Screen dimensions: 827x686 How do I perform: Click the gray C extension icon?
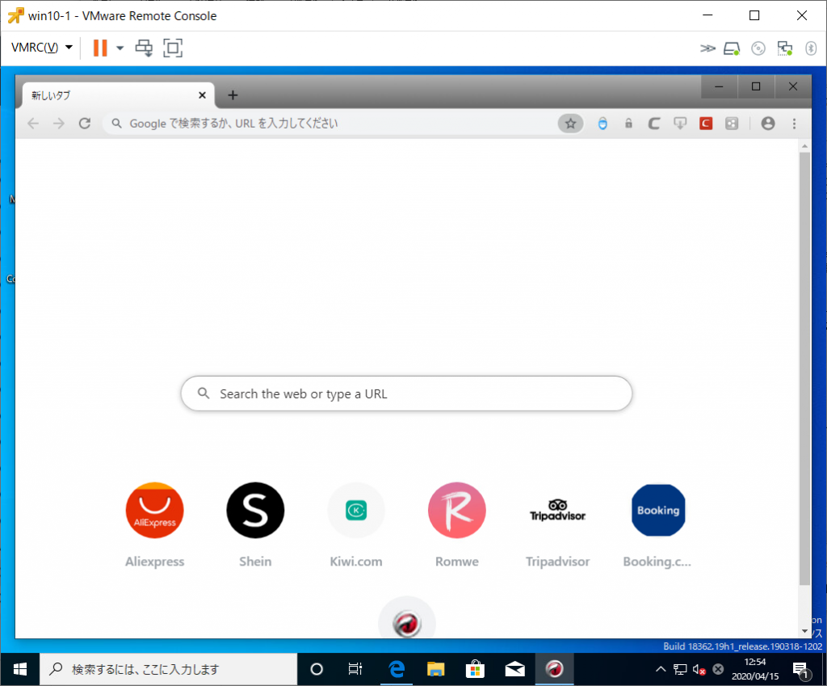point(654,124)
